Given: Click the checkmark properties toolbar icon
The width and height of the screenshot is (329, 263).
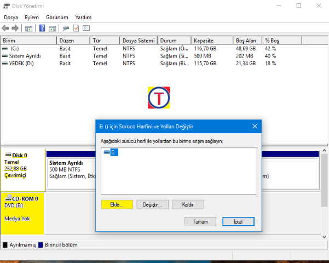Looking at the screenshot, I should [x=76, y=28].
